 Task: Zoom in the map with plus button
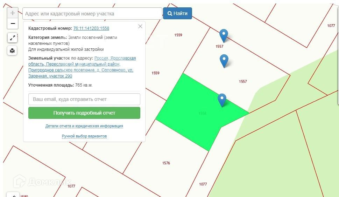tap(13, 13)
